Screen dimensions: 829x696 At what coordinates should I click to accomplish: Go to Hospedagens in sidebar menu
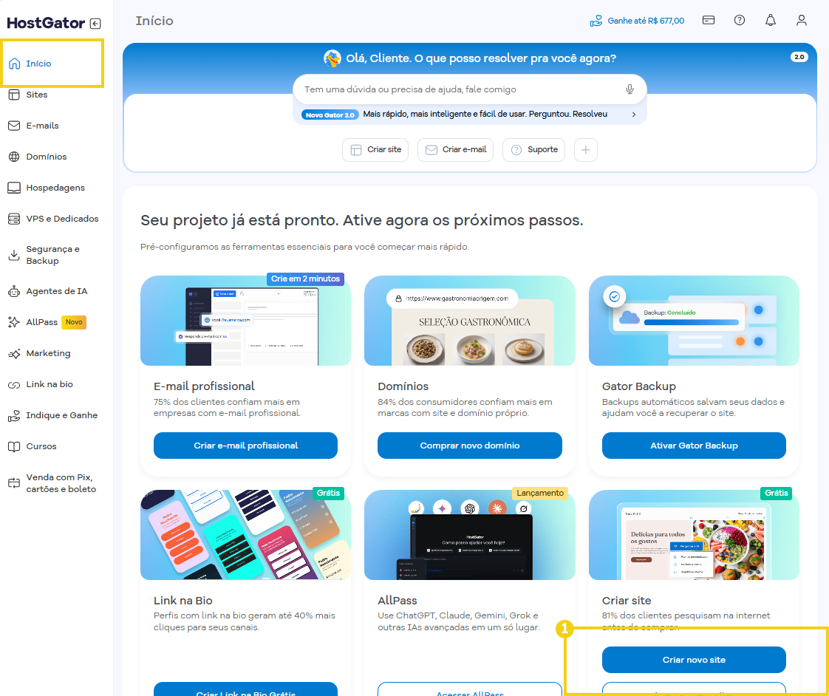[55, 188]
